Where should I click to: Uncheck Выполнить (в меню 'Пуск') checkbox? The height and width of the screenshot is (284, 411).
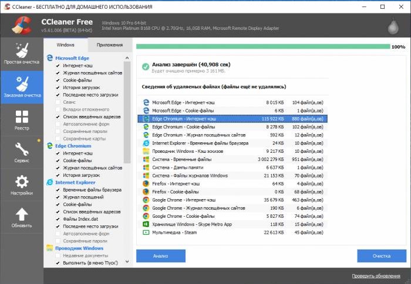(58, 263)
